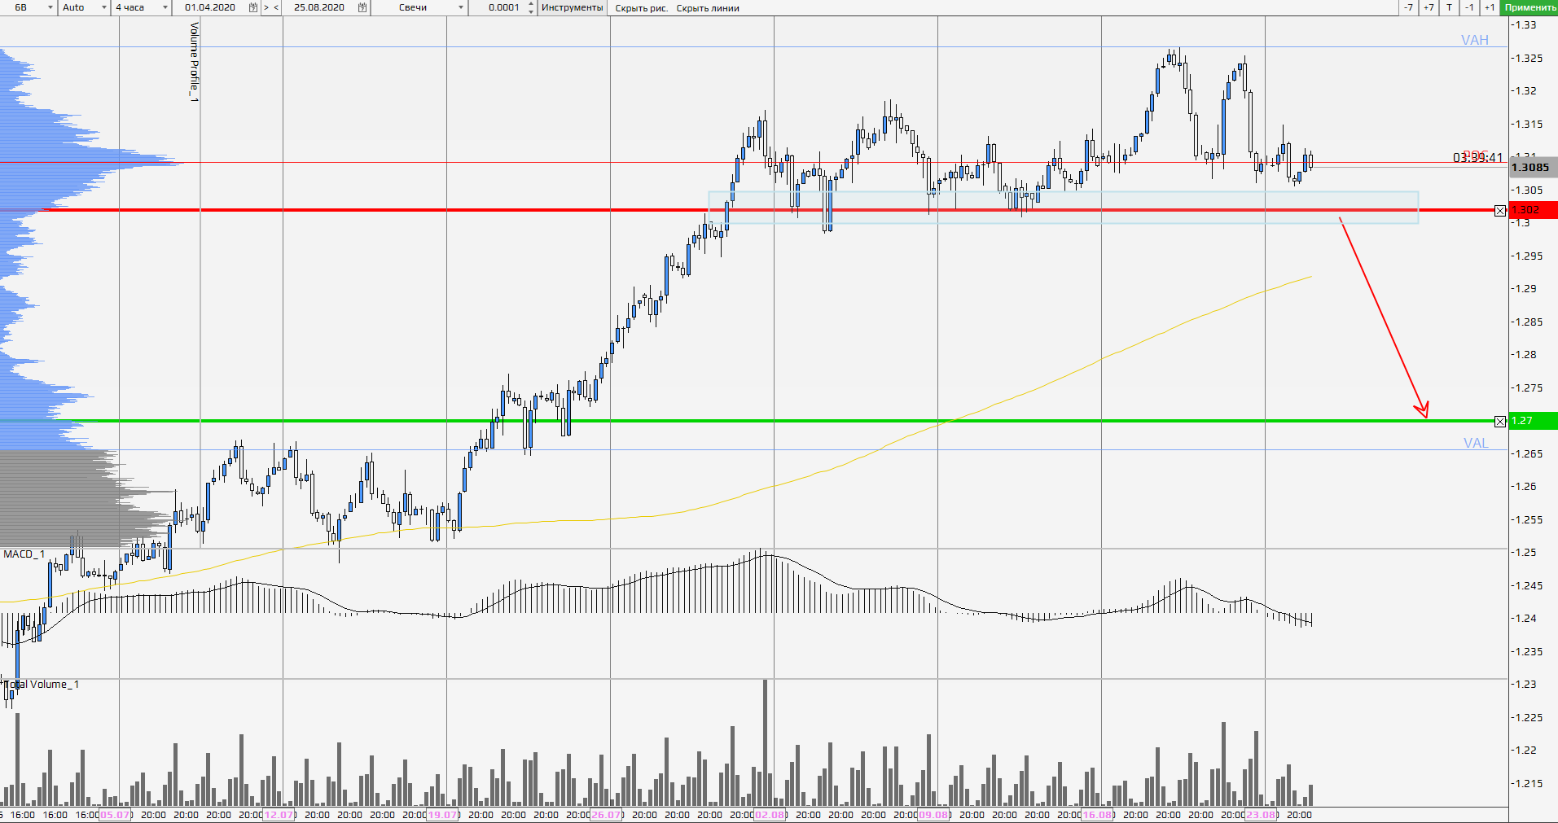Viewport: 1558px width, 823px height.
Task: Open the end date calendar picker
Action: [362, 7]
